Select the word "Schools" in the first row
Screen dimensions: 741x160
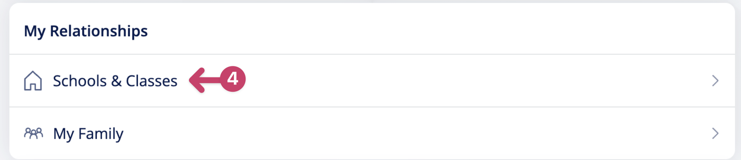coord(80,81)
